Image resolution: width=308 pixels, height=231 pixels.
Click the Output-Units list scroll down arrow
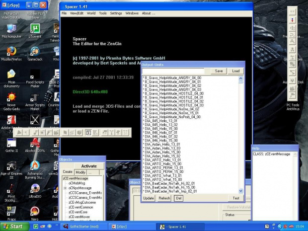pyautogui.click(x=241, y=191)
